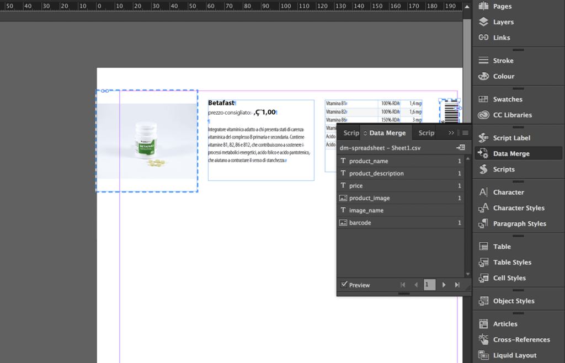Open the CC Libraries panel icon
This screenshot has width=565, height=363.
coord(483,115)
